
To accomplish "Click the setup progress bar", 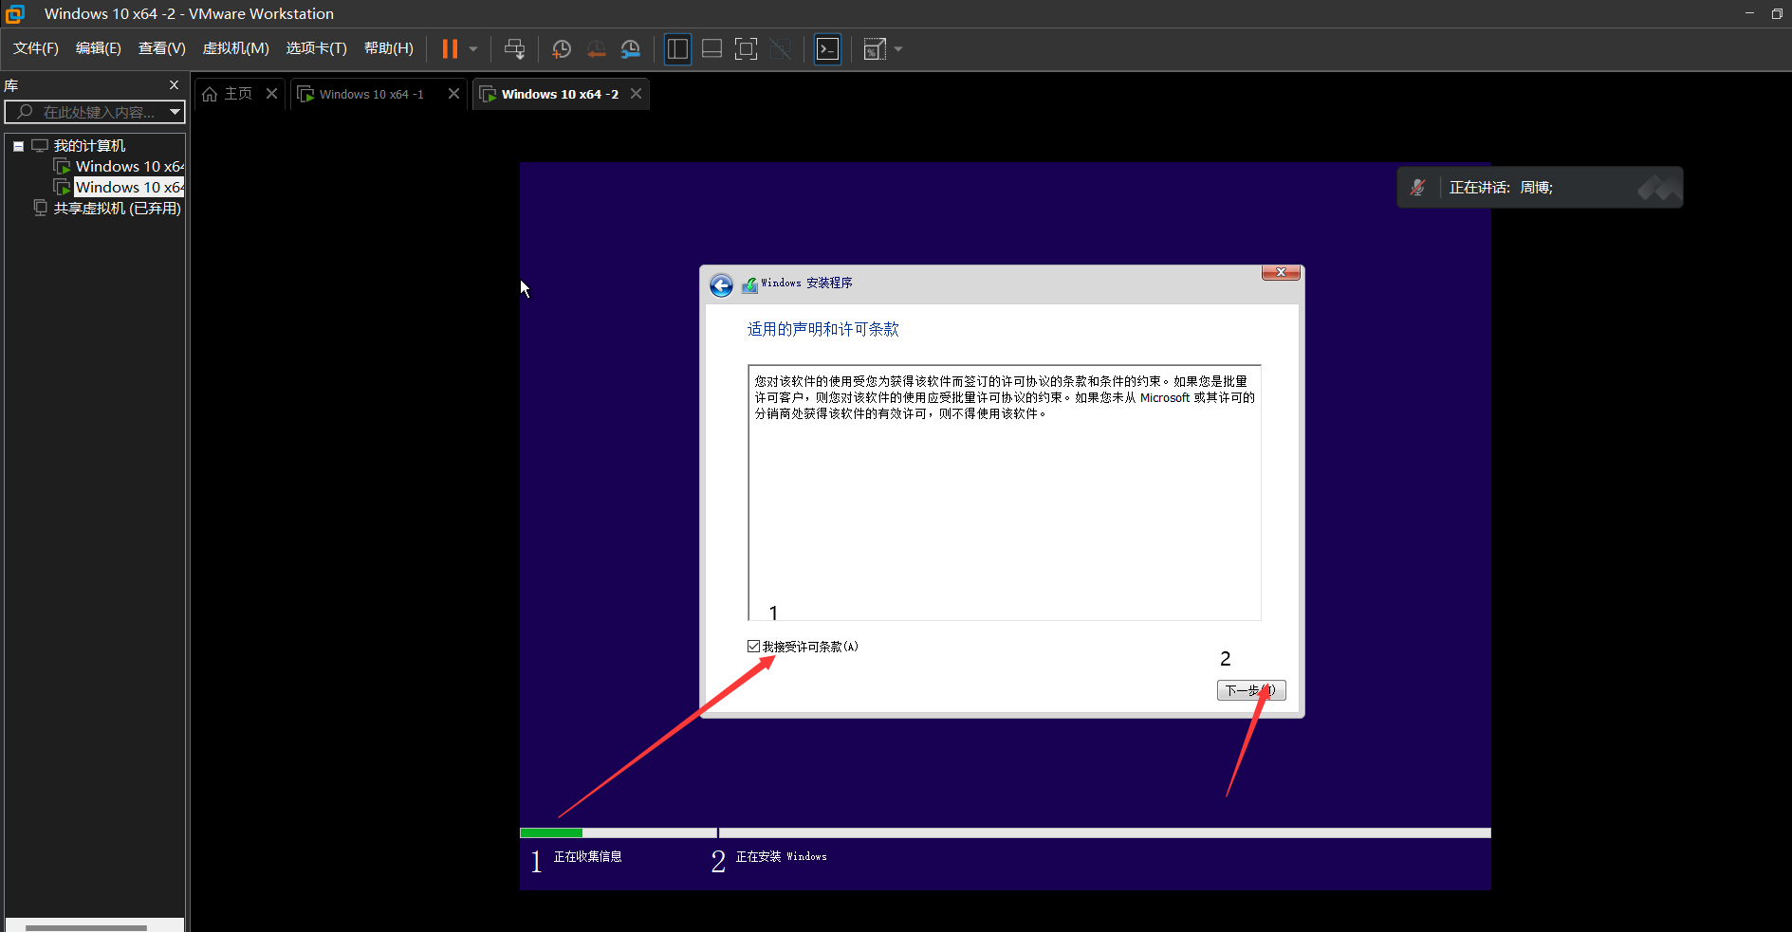I will (1006, 833).
